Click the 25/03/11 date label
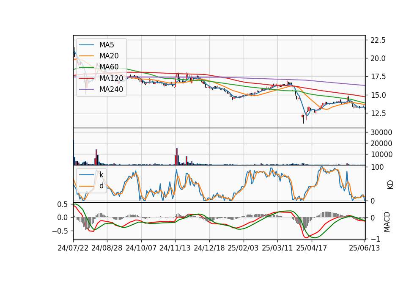The height and width of the screenshot is (292, 406). pos(277,248)
